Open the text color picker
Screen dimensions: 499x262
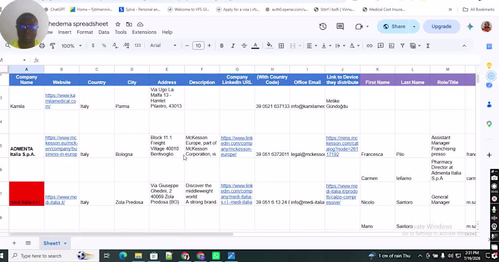pos(255,46)
